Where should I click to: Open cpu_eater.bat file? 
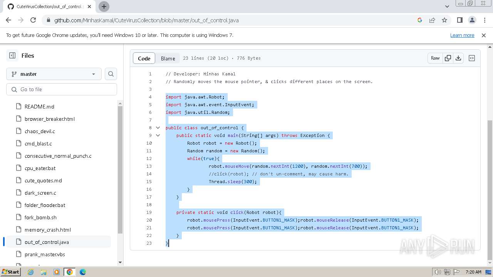point(40,168)
